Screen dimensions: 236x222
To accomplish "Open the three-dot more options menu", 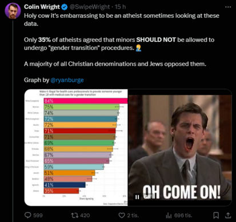I will (x=228, y=7).
